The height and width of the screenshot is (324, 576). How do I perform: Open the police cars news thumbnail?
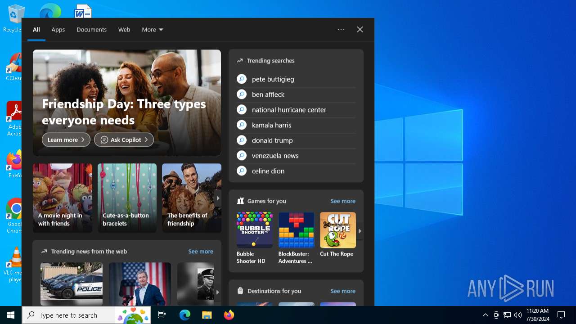click(x=72, y=284)
